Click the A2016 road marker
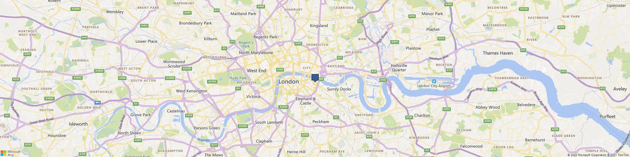630x157 pixels. 492,89
